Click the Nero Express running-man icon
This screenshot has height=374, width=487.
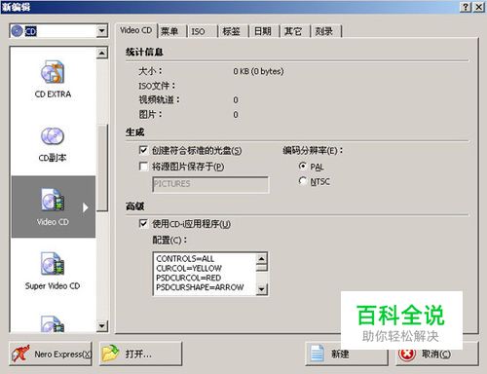point(20,354)
